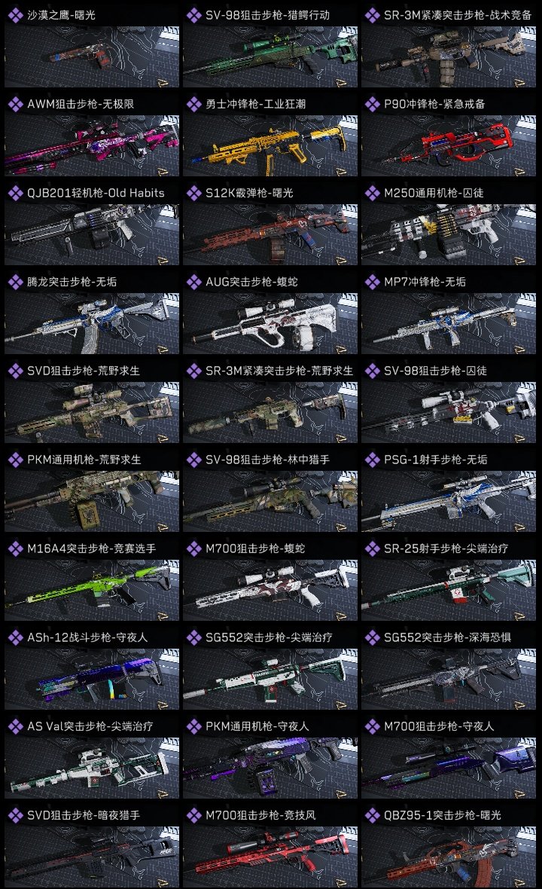Click the purple diamond icon next to AWM狙击步枪-无极限

(15, 104)
